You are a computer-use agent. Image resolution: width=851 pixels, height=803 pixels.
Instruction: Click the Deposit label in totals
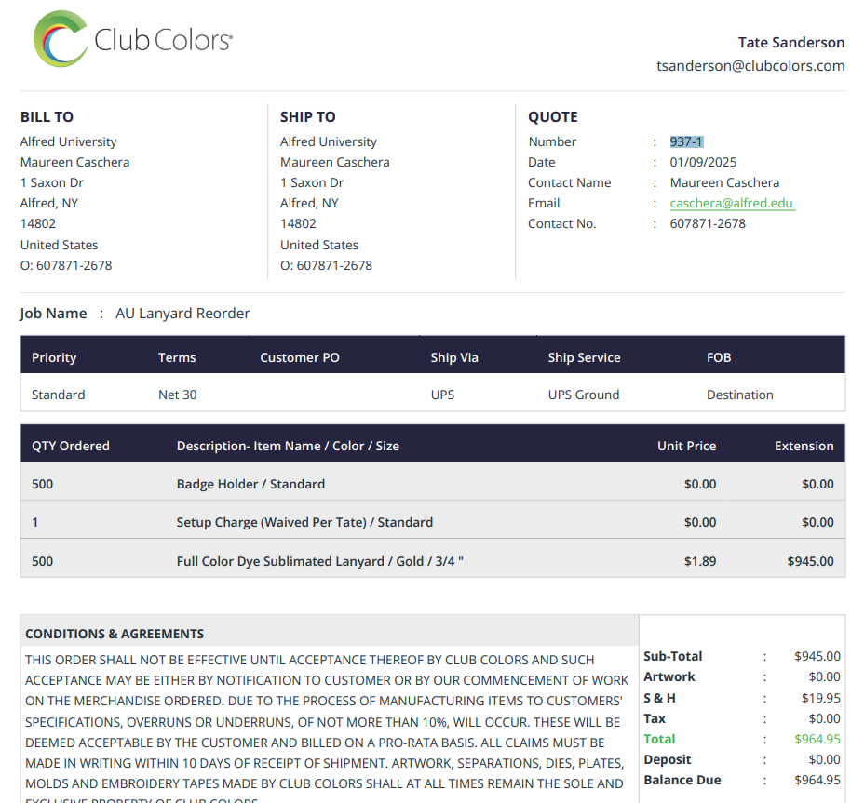(x=668, y=759)
